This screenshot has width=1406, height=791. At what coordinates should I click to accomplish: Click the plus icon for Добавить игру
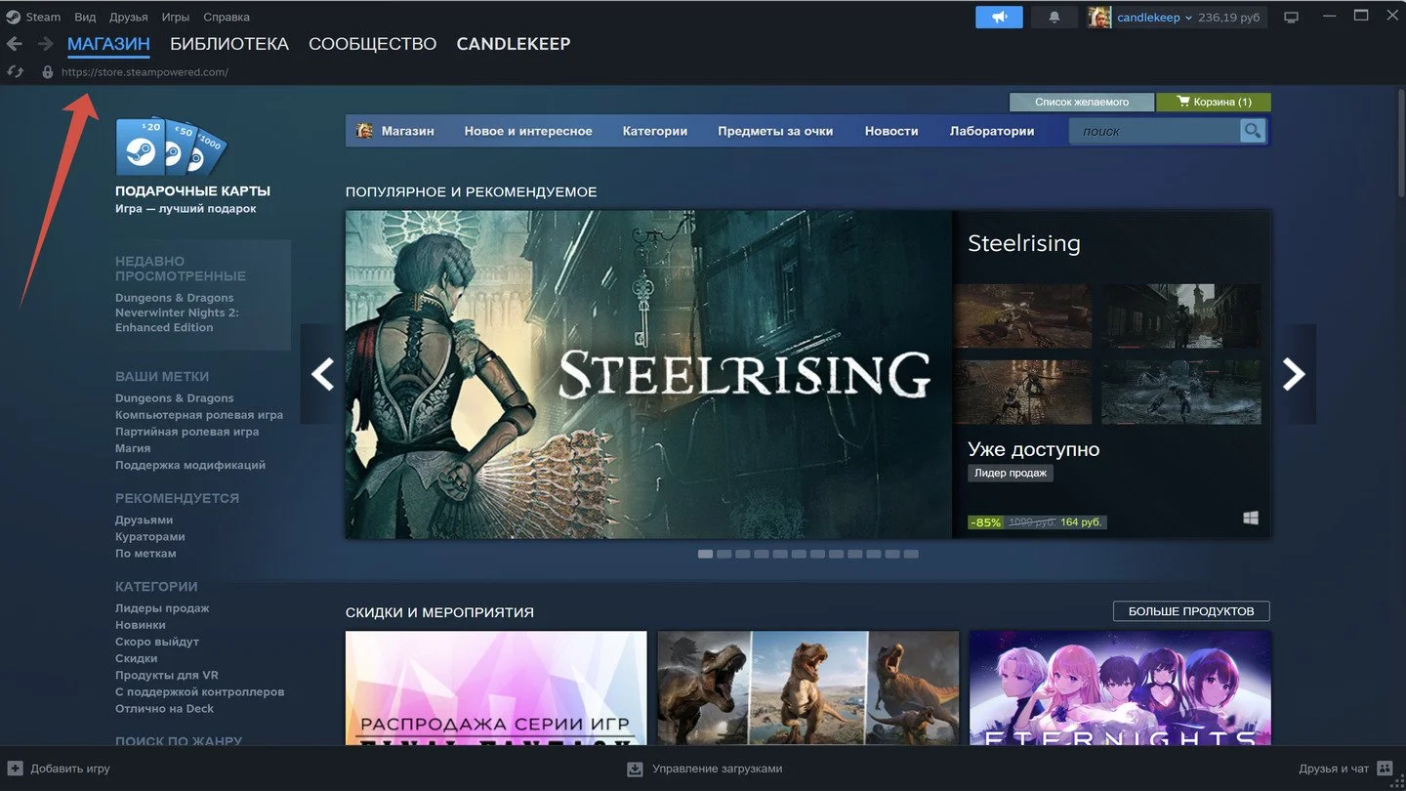pyautogui.click(x=16, y=769)
